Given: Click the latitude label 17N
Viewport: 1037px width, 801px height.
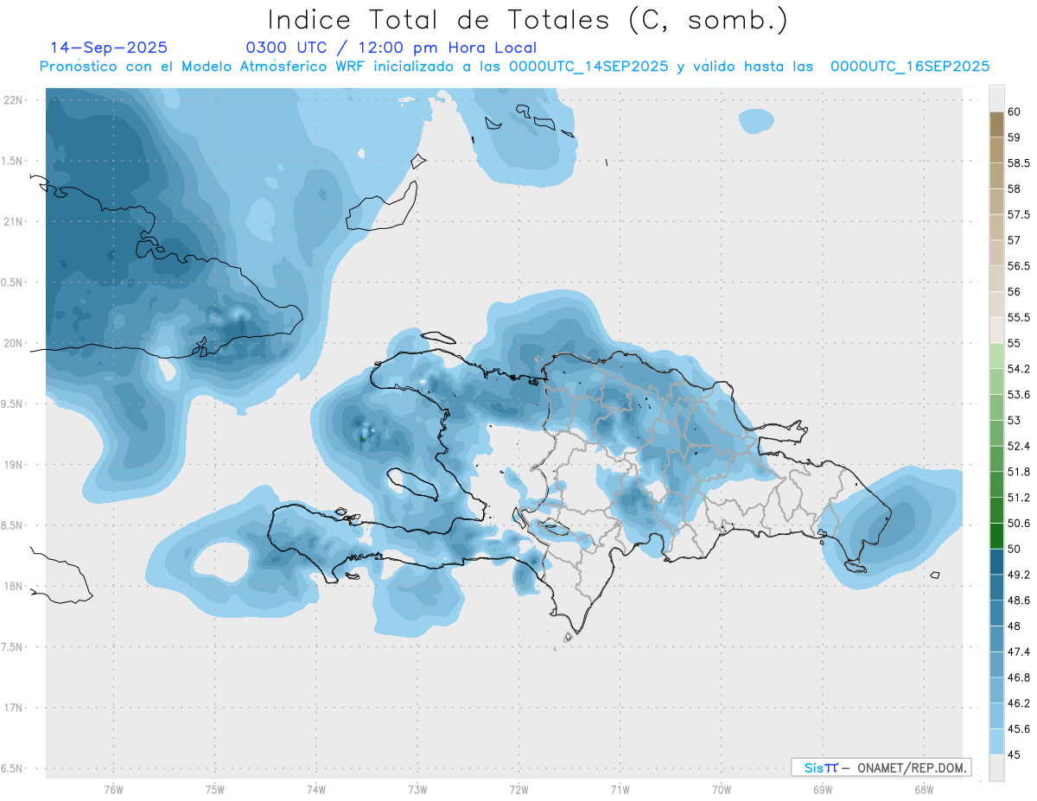Looking at the screenshot, I should [14, 708].
